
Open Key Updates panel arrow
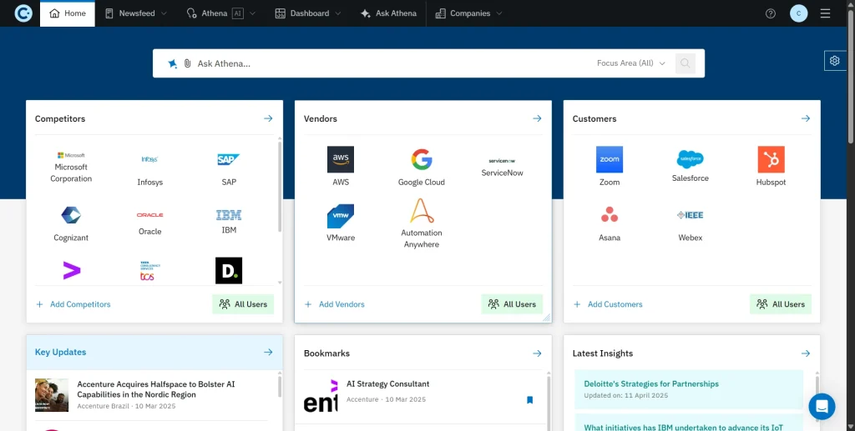tap(268, 352)
